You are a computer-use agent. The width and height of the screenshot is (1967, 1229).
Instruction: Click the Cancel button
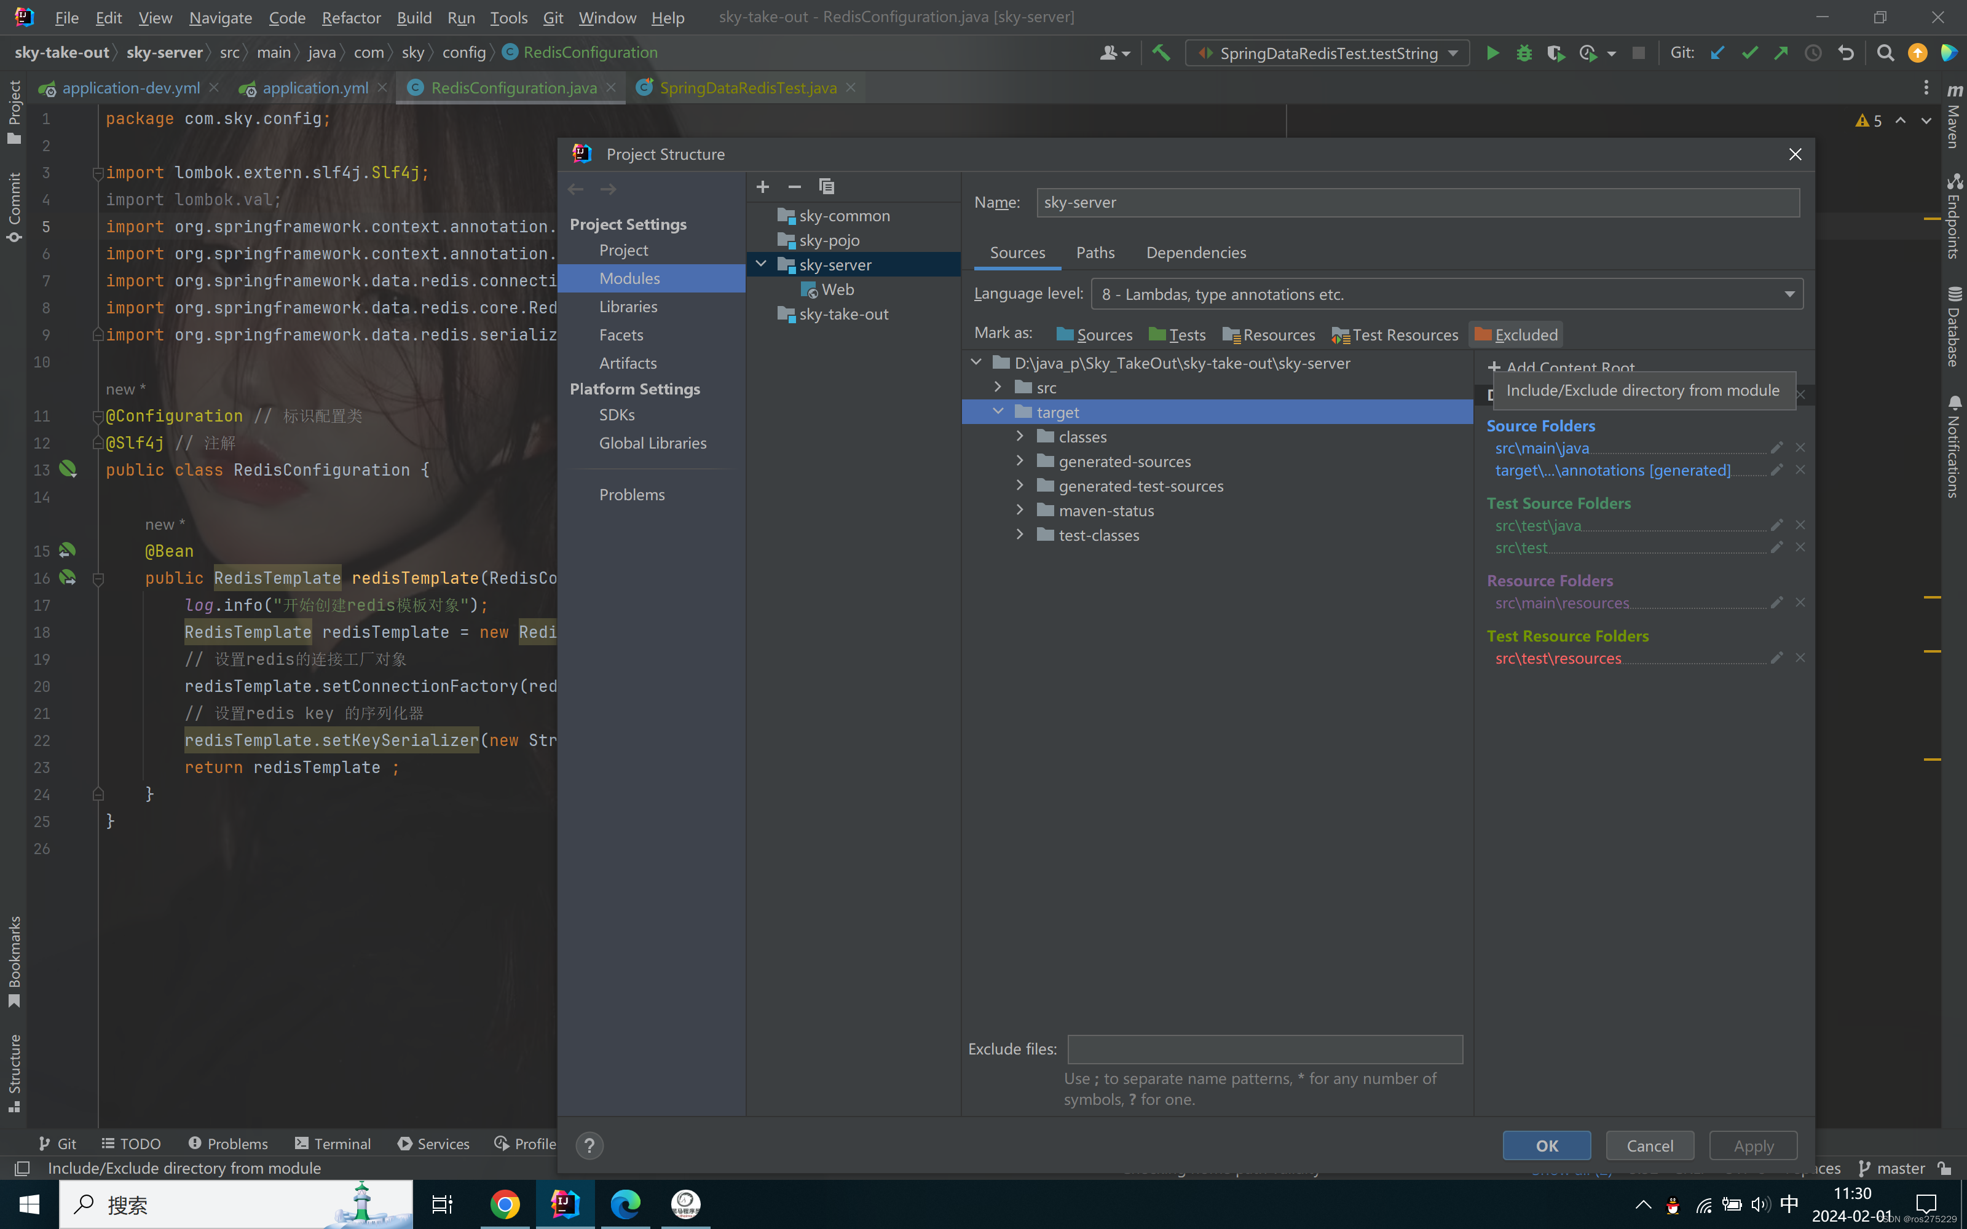pyautogui.click(x=1649, y=1145)
